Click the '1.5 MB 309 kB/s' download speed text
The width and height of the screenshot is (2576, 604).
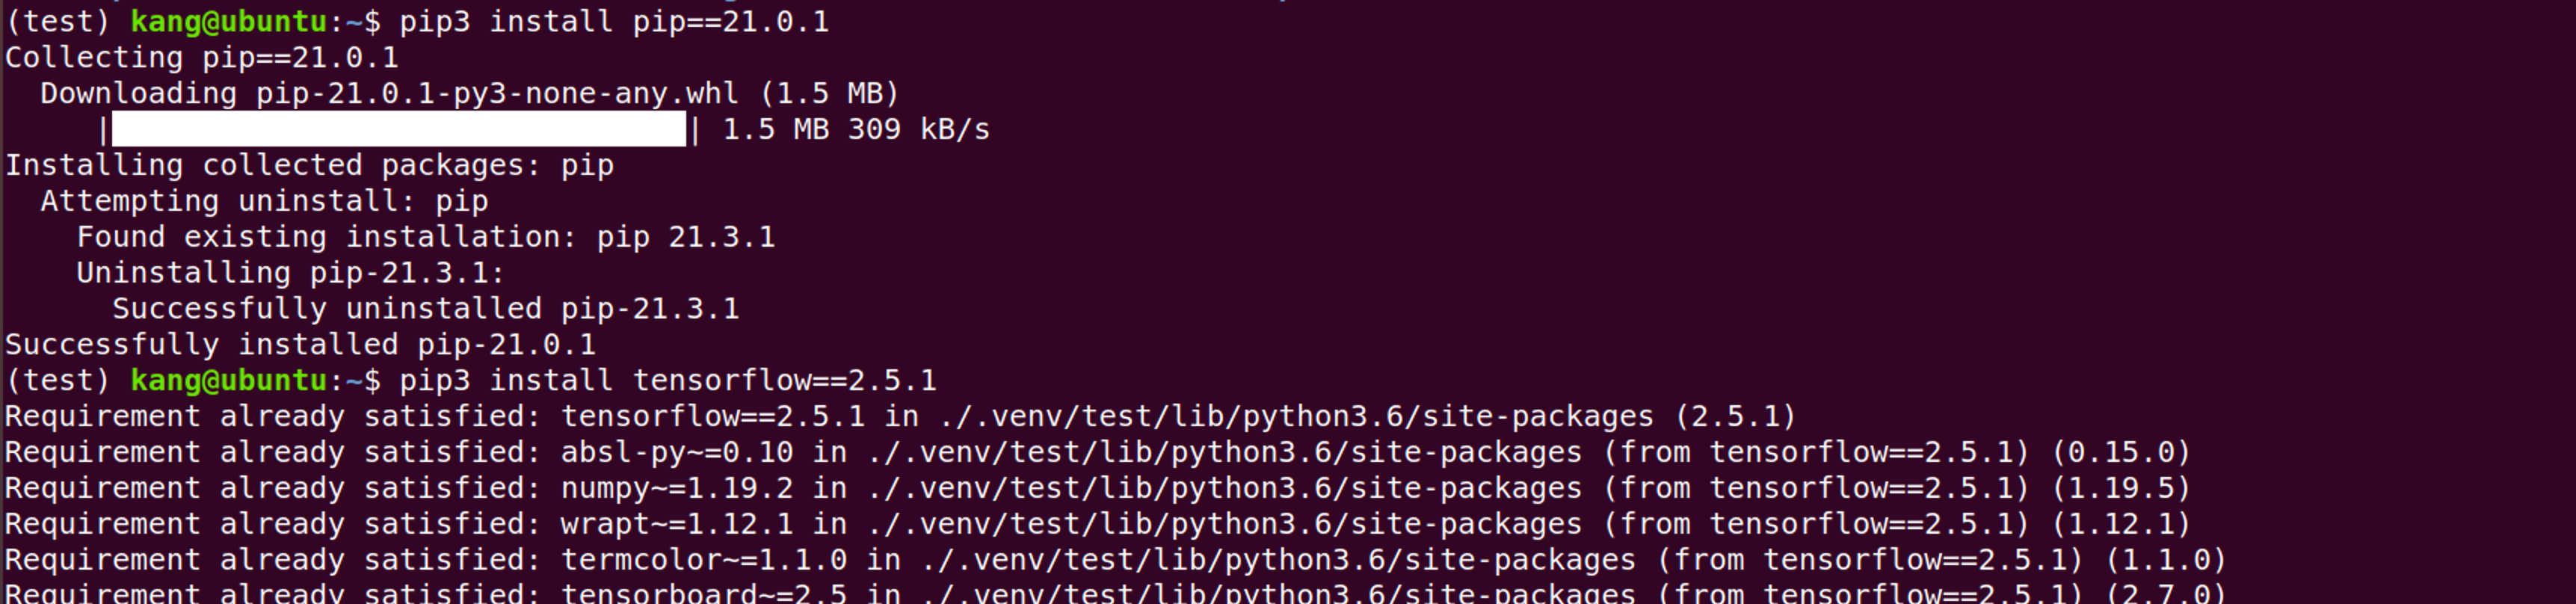click(855, 129)
